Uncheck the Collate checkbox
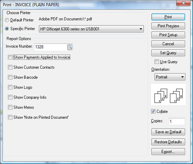Screen dimensions: 193x164 coord(153,112)
